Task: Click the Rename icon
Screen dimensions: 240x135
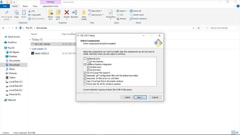Action: tap(74, 12)
